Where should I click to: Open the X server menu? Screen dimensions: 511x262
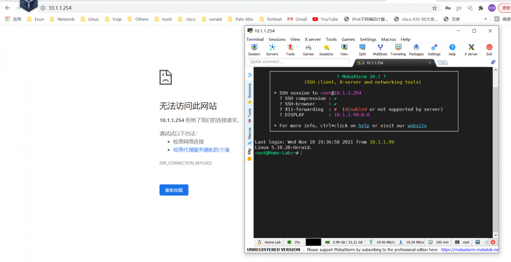[x=313, y=39]
